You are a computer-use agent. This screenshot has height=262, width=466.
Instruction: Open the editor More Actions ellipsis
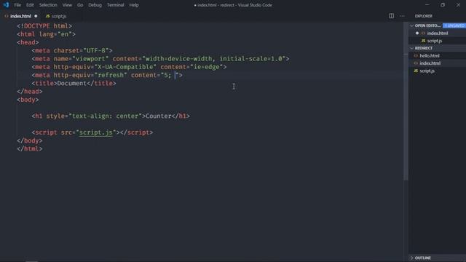coord(402,16)
